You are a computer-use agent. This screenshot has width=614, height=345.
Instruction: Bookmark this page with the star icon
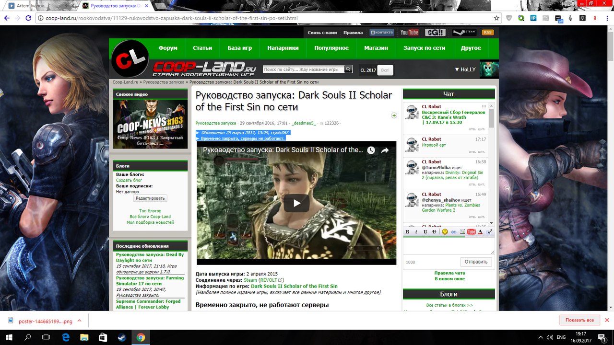coord(496,18)
